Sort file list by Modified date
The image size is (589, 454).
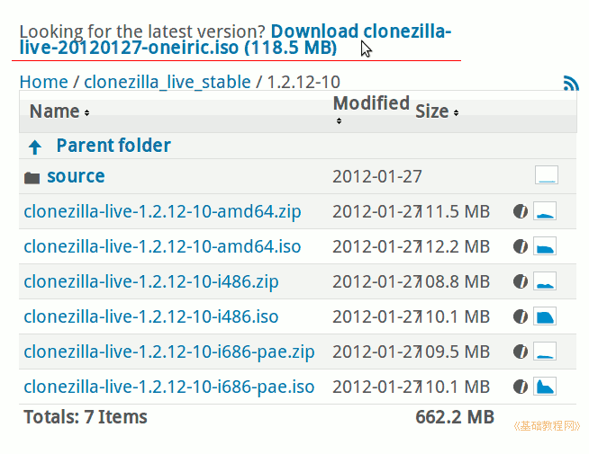coord(371,109)
